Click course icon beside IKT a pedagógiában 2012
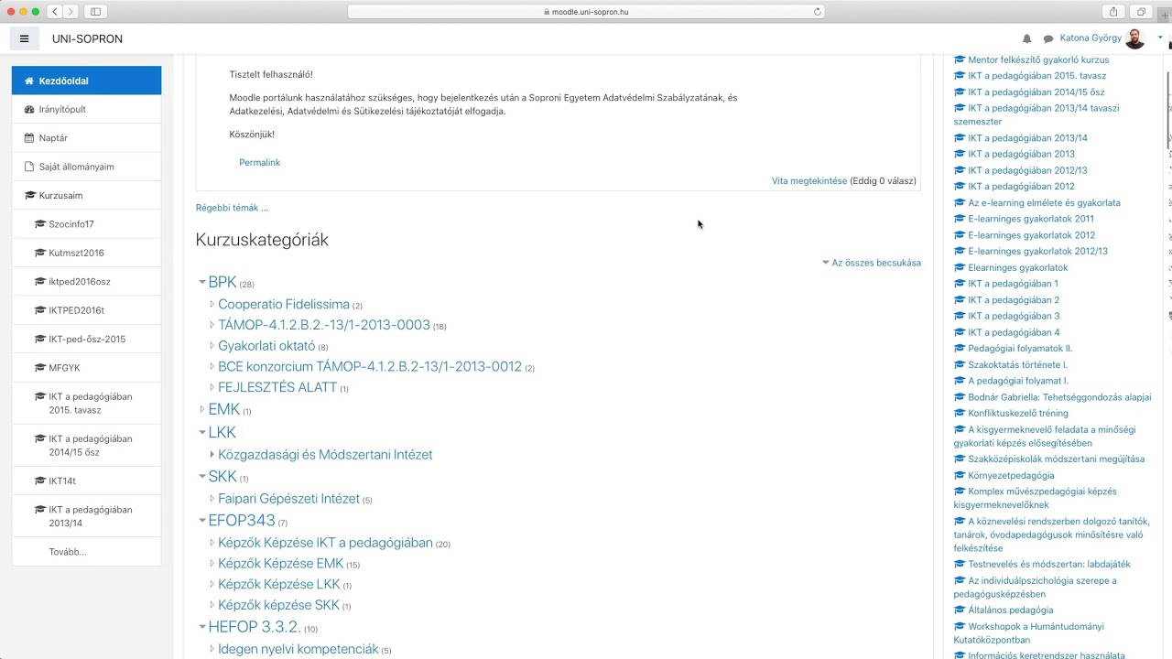The image size is (1172, 659). click(x=960, y=187)
